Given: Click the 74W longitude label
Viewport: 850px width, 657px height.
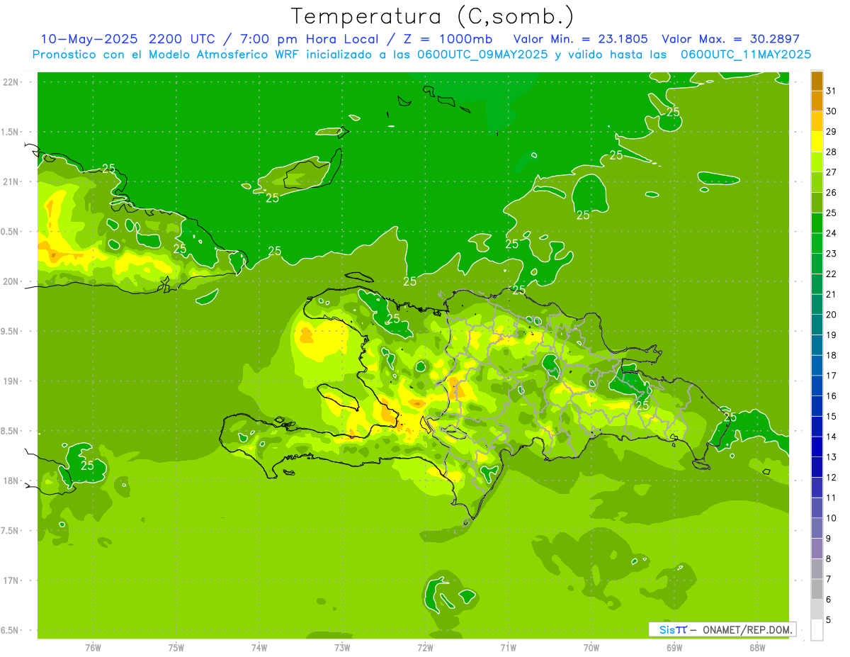Looking at the screenshot, I should point(259,647).
